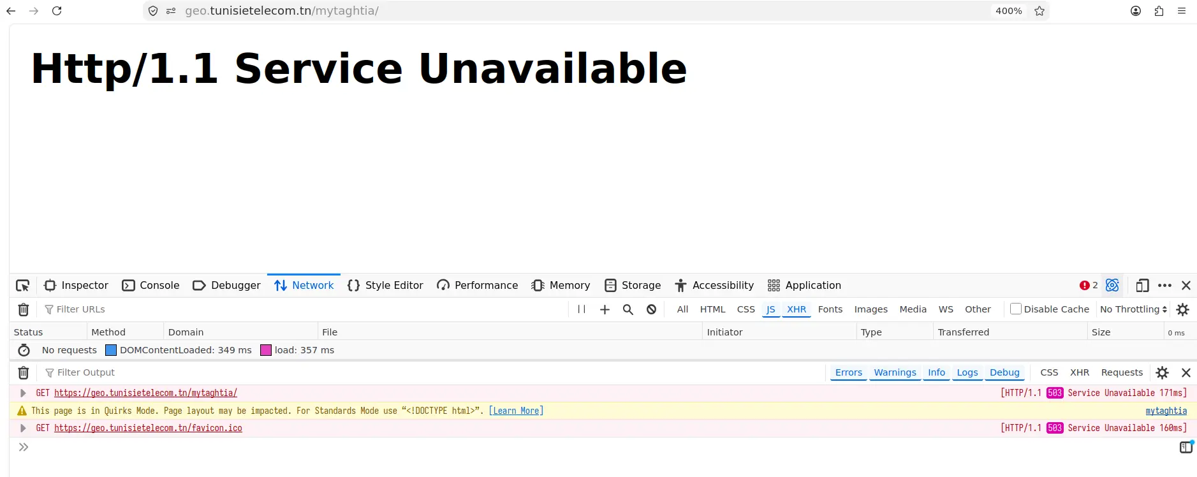This screenshot has width=1197, height=477.
Task: Toggle the network CSS request filter
Action: coord(746,309)
